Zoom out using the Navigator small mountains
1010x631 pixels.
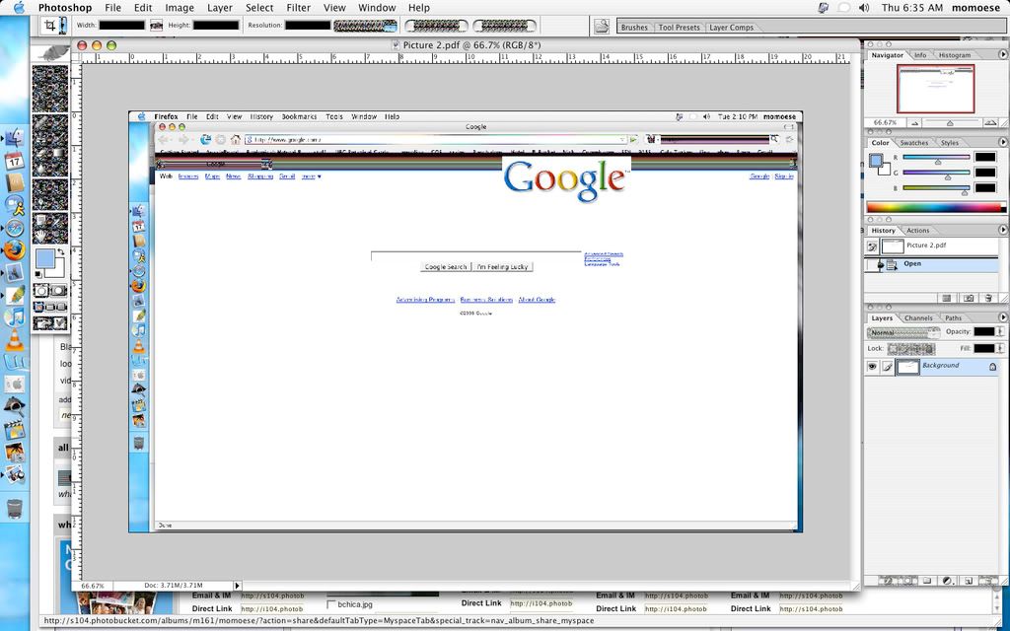click(914, 122)
